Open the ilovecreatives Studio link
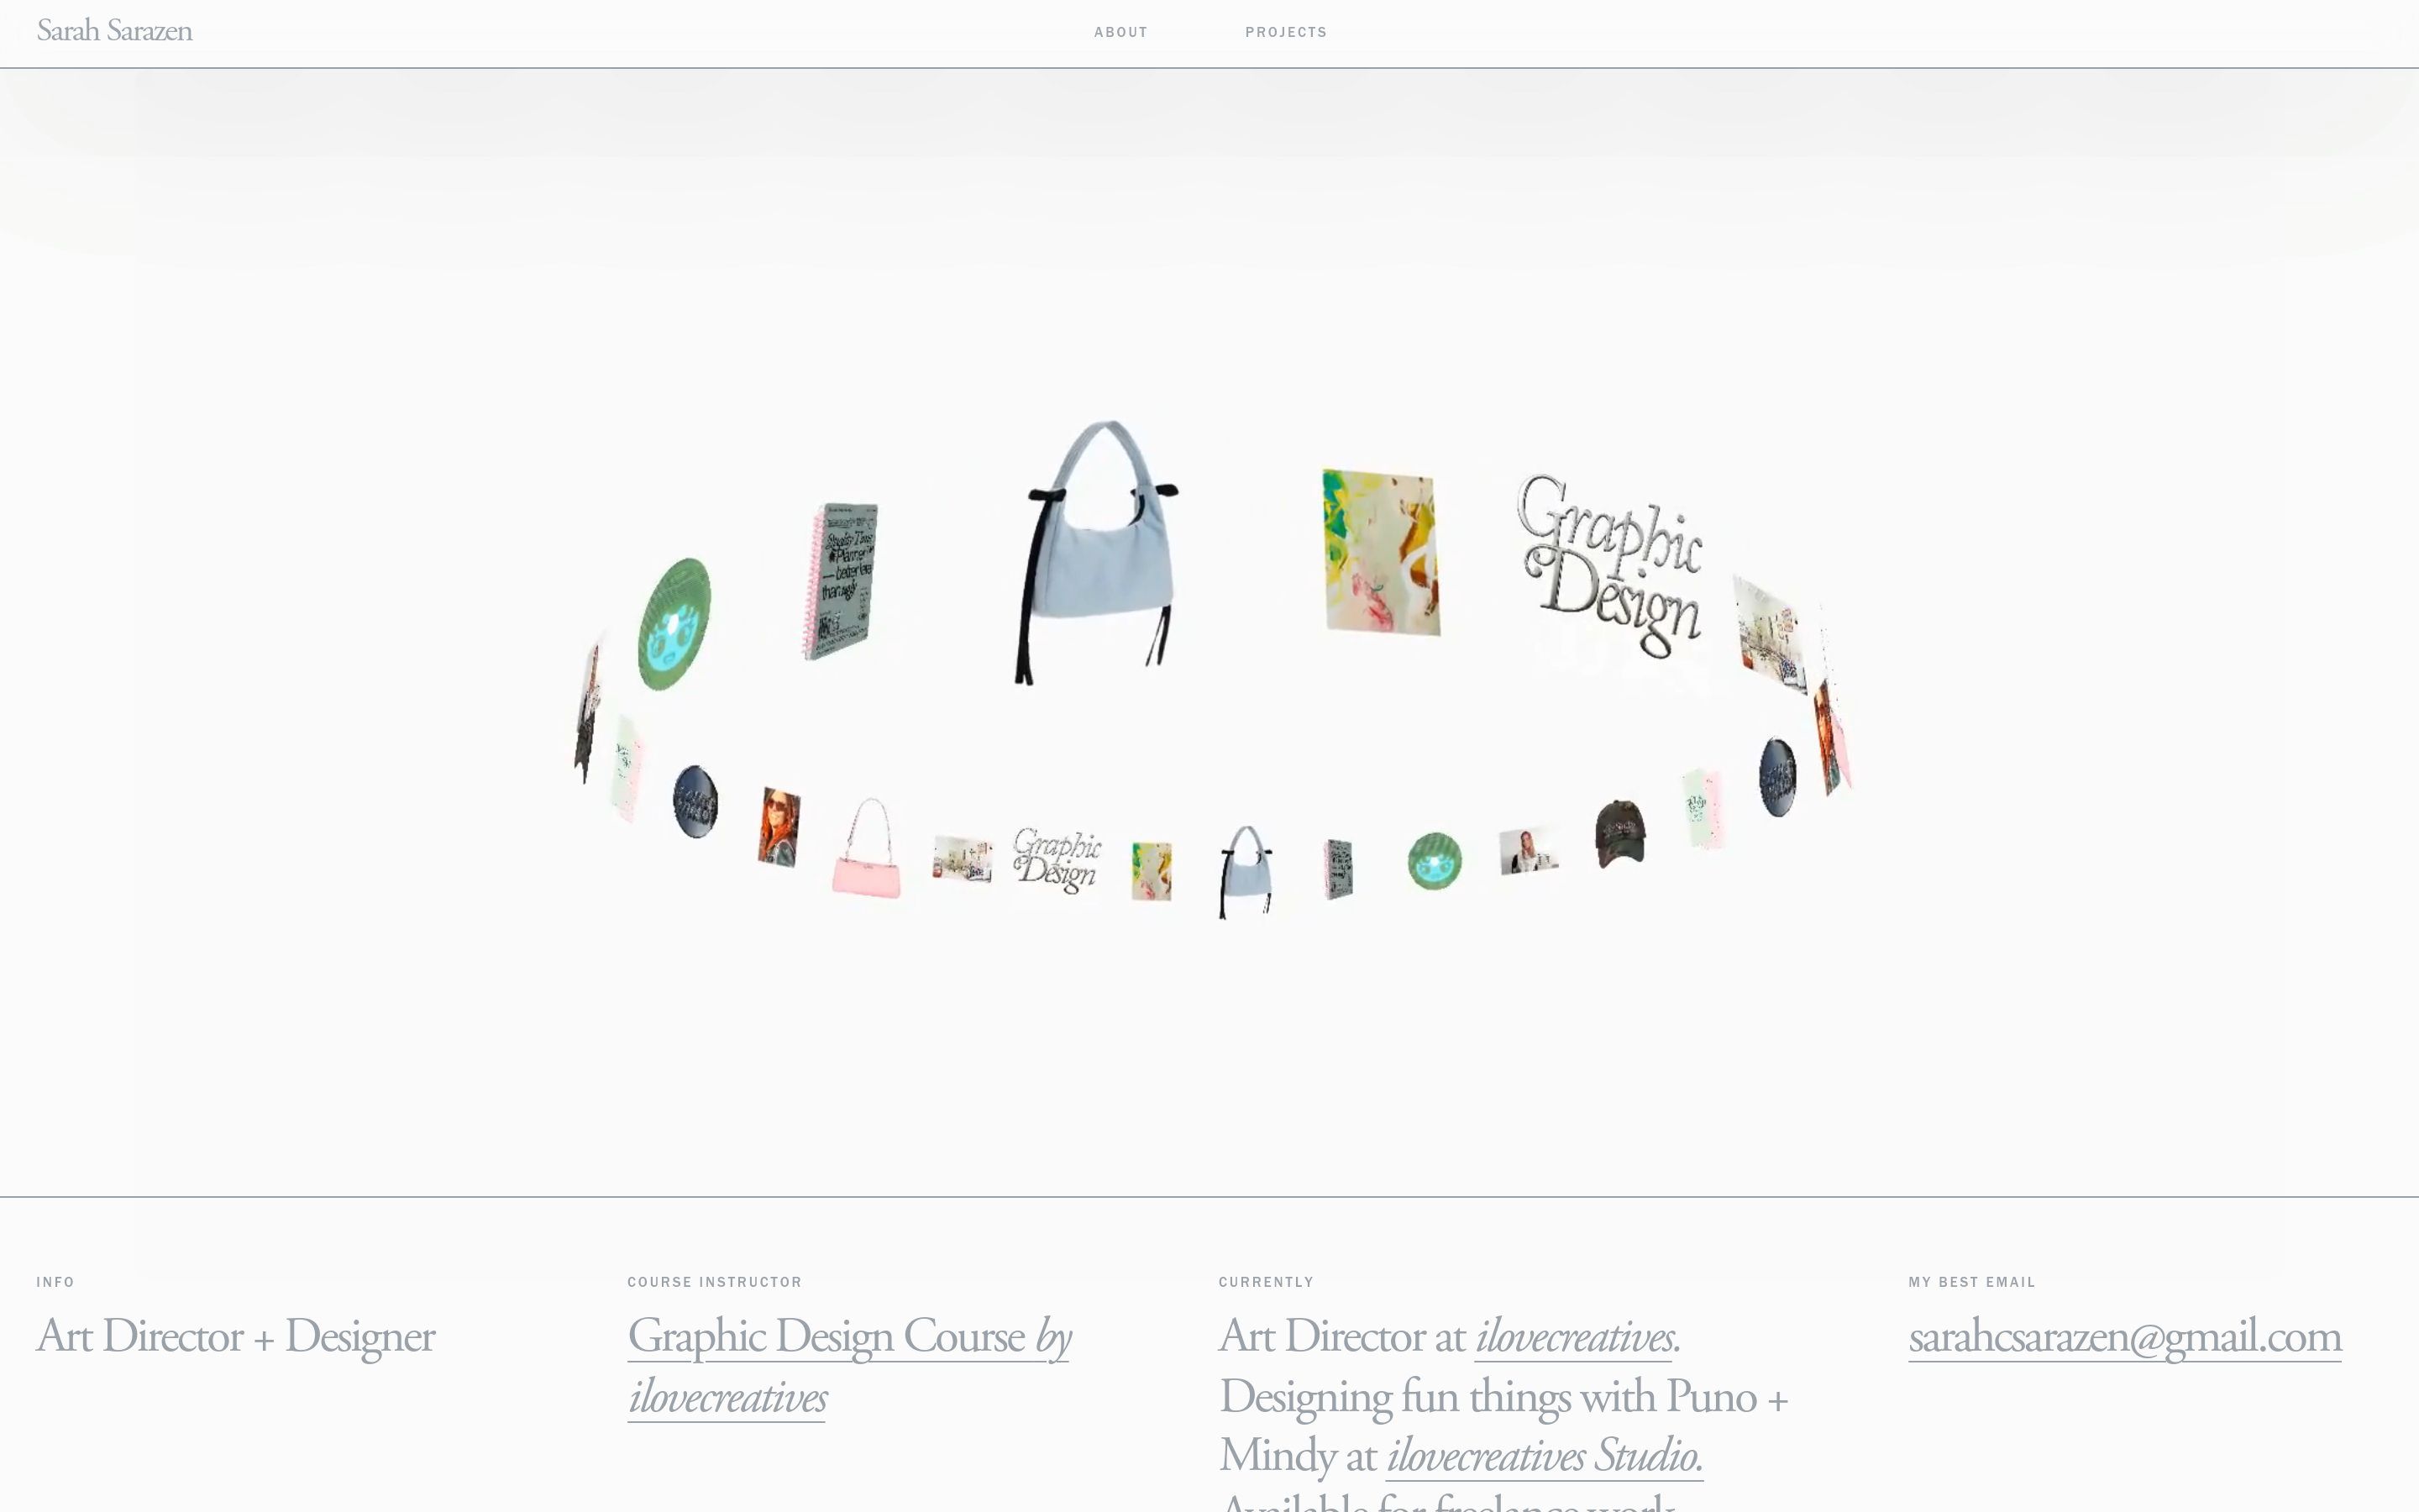This screenshot has width=2419, height=1512. click(1543, 1456)
